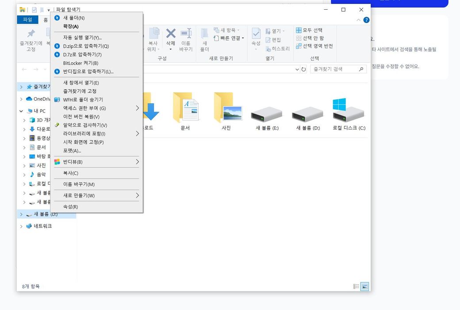Choose D.zip으로 압축하기(Q) from context menu
The image size is (460, 310).
point(86,46)
